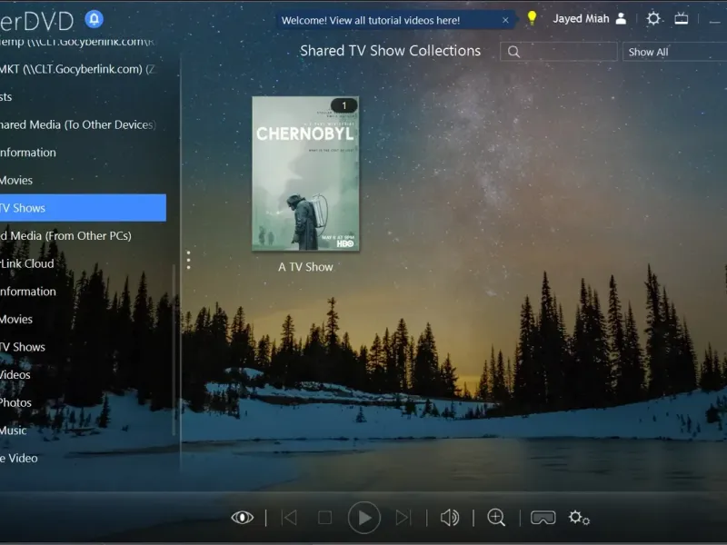Switch to TV mode icon

681,18
